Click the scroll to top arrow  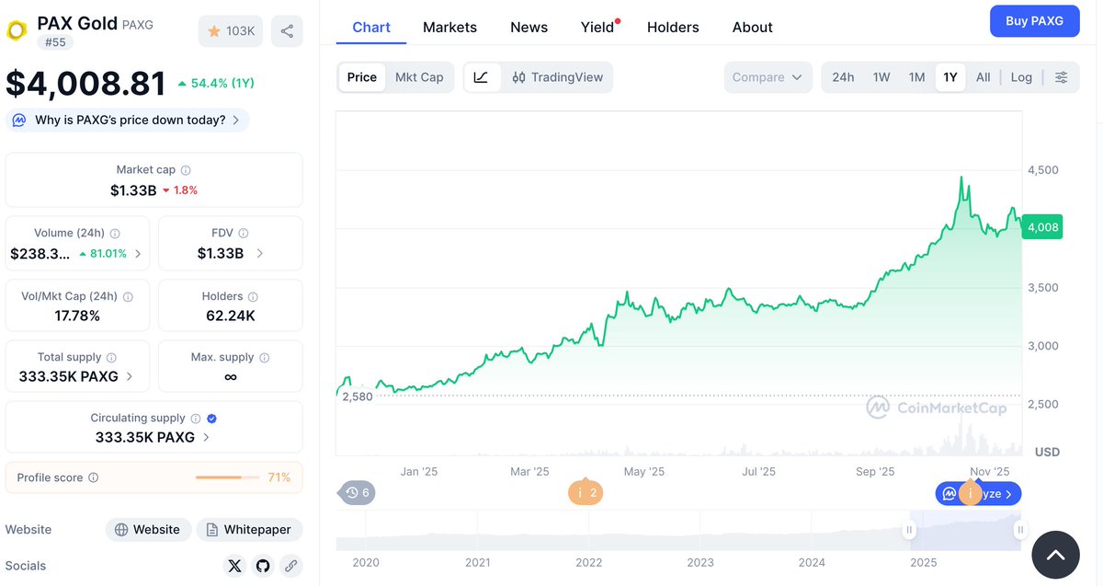click(x=1055, y=555)
